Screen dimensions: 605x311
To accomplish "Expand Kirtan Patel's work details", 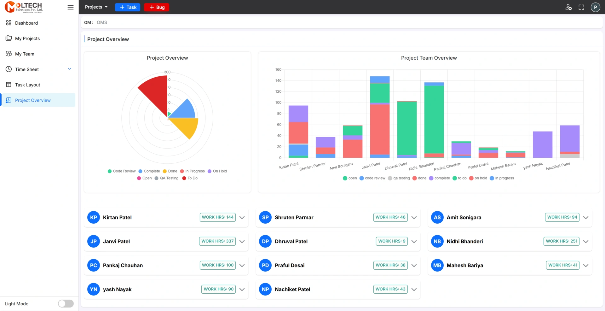I will 242,218.
